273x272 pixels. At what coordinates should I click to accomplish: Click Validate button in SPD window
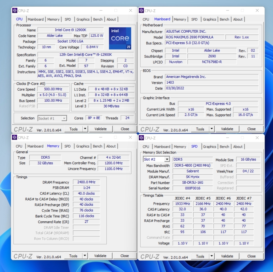tap(227, 256)
